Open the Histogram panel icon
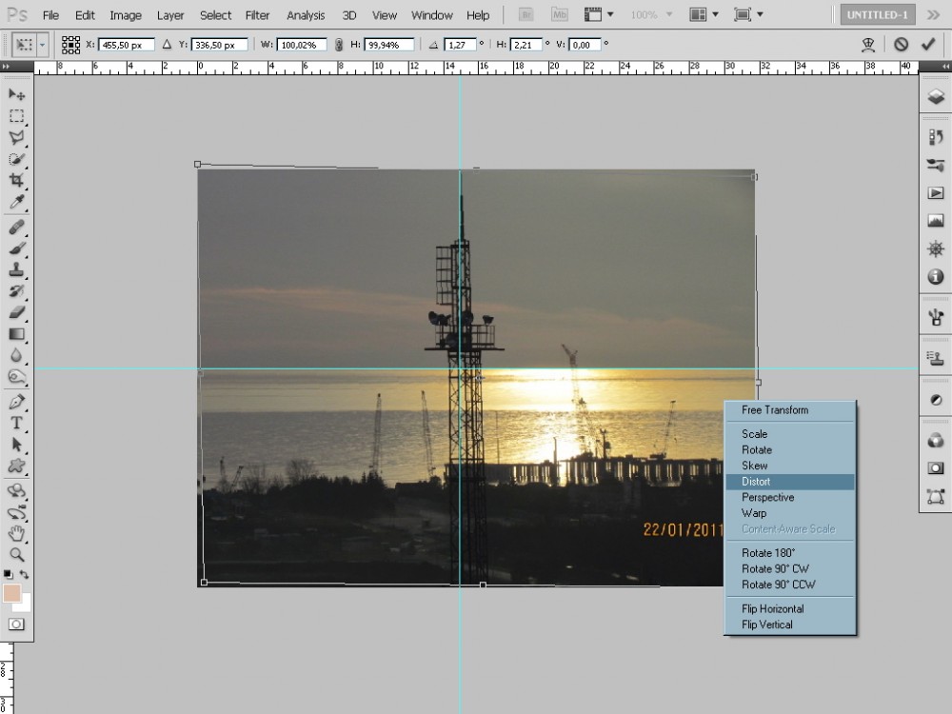This screenshot has height=714, width=952. [935, 221]
